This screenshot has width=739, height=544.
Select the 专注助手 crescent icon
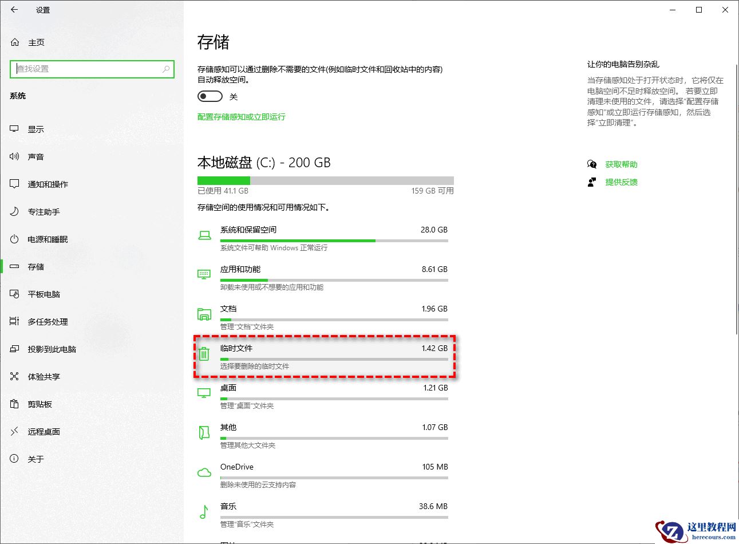click(x=14, y=211)
